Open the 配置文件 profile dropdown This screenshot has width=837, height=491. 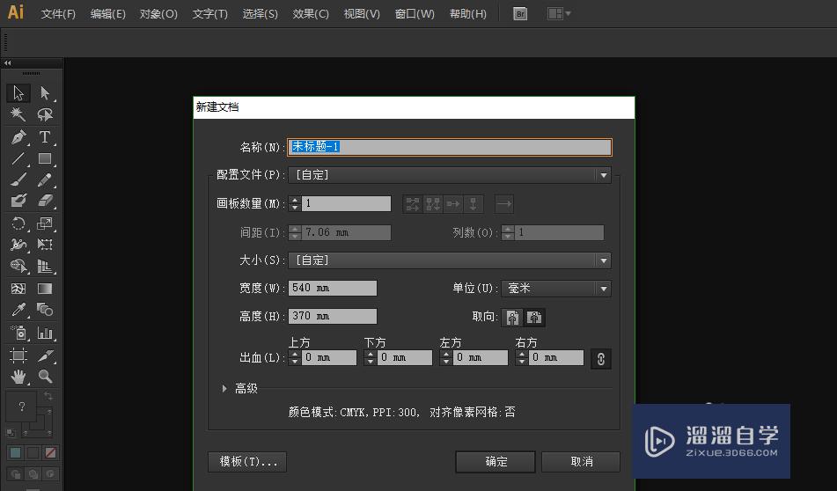pyautogui.click(x=450, y=175)
